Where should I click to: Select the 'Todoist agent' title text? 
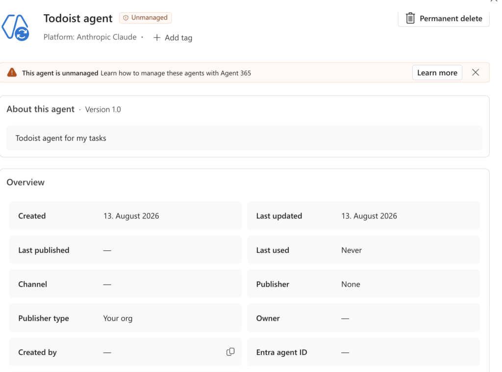tap(78, 18)
